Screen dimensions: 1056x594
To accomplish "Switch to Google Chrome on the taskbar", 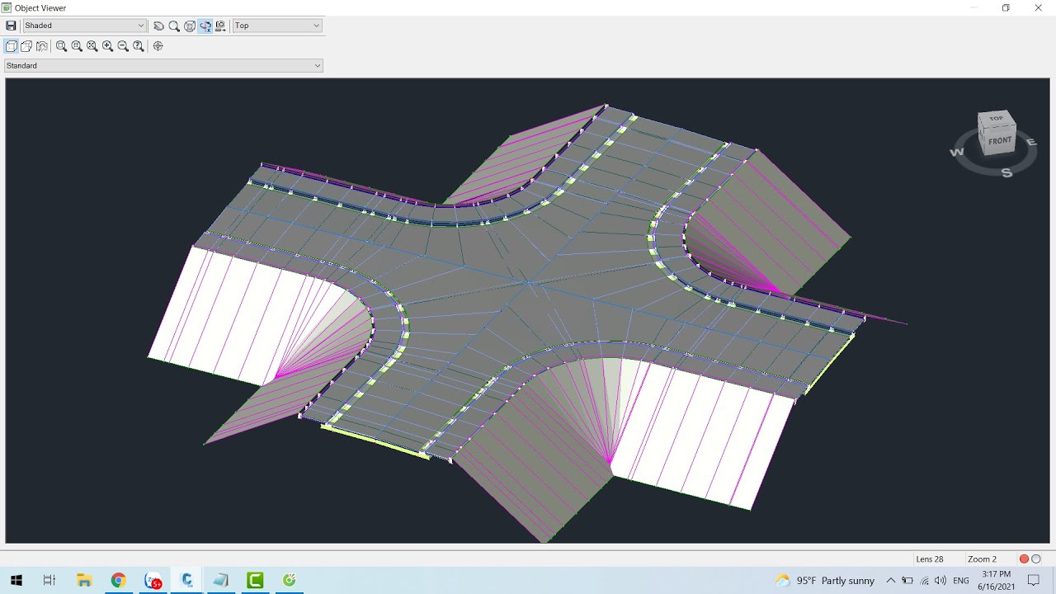I will (118, 580).
